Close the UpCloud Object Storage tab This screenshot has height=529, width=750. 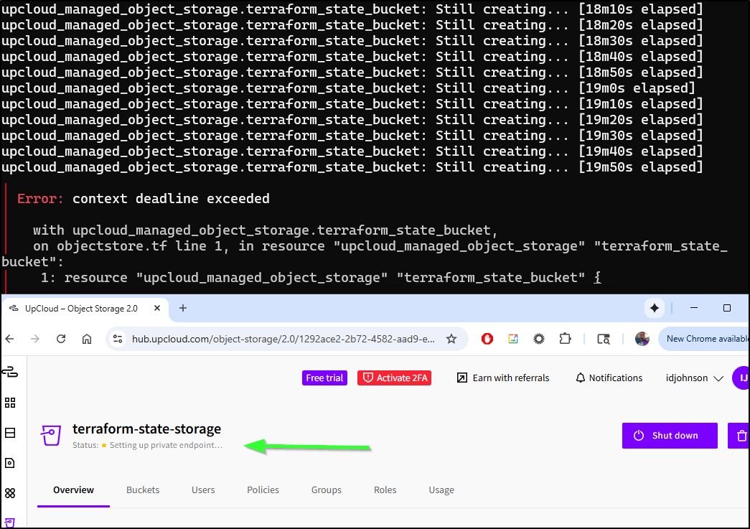(x=157, y=309)
